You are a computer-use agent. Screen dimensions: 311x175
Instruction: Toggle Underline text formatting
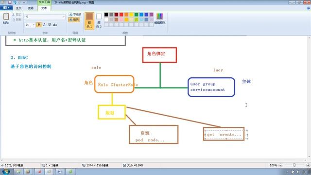coord(50,25)
